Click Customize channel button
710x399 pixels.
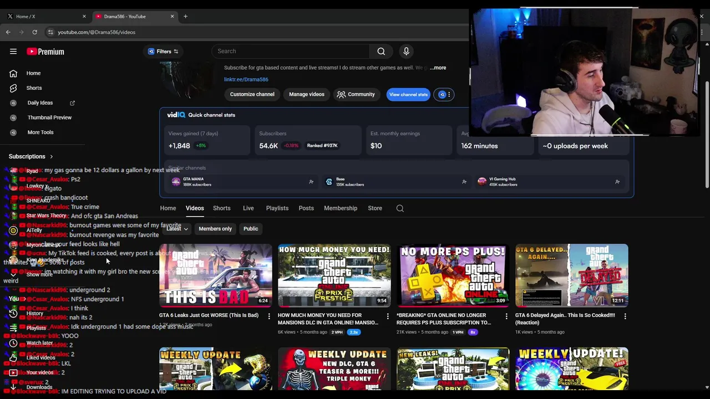[252, 94]
